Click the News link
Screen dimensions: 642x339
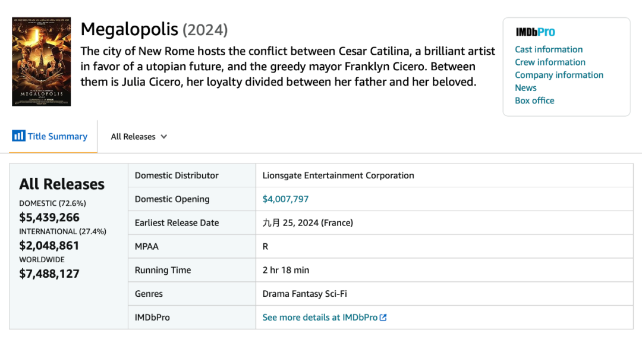[525, 87]
